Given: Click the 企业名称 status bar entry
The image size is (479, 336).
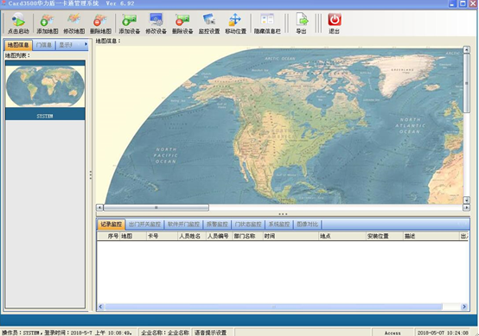Looking at the screenshot, I should pyautogui.click(x=165, y=333).
